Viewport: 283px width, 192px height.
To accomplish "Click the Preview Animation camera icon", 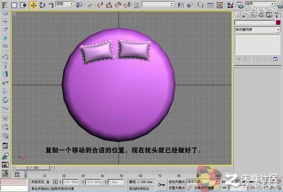I will pyautogui.click(x=5, y=165).
